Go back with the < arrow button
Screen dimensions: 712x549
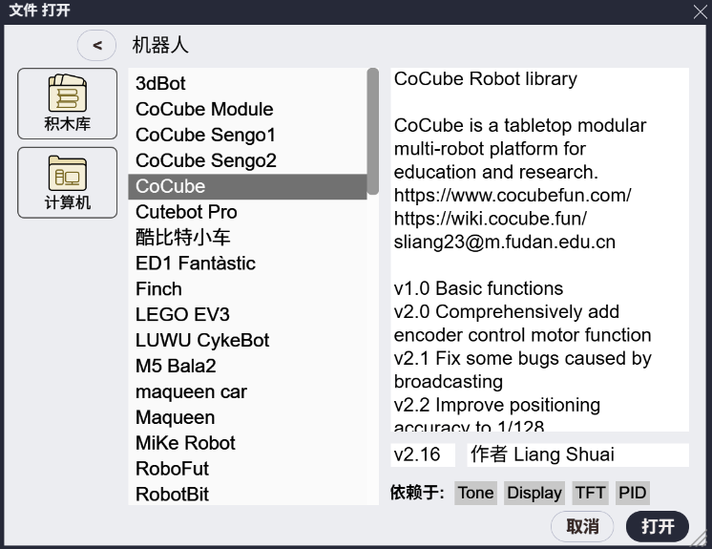(96, 45)
